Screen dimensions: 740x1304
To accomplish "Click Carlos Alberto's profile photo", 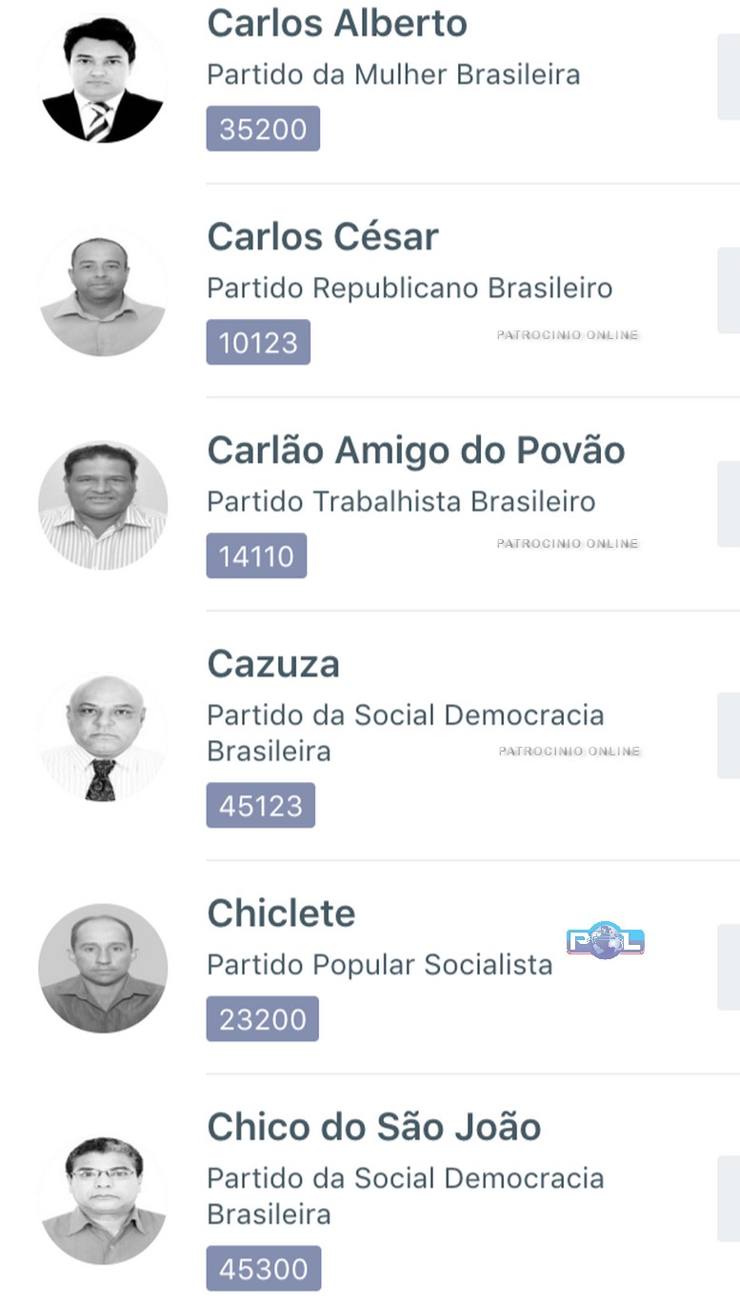I will click(103, 80).
